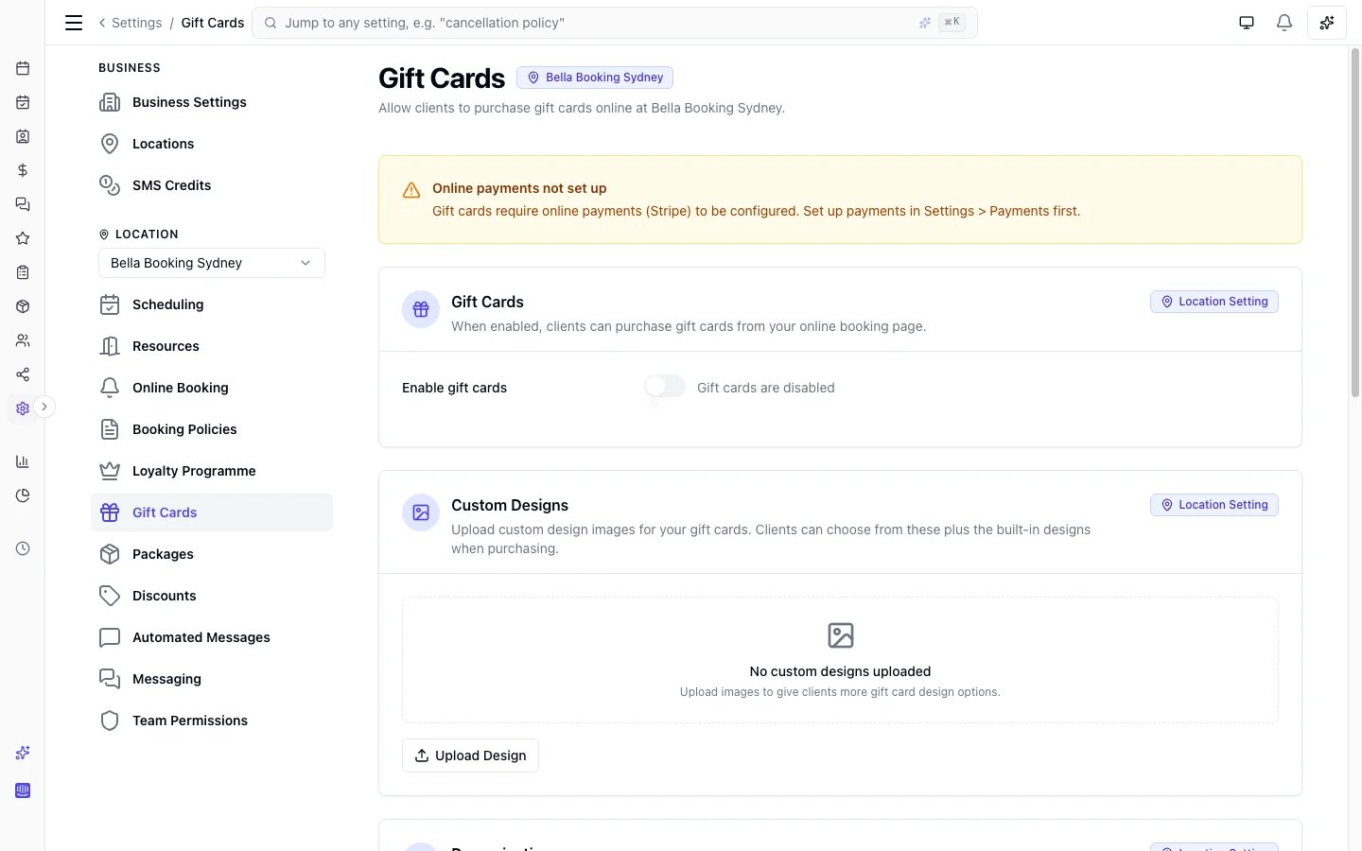Open the bar chart reports icon
Screen dimensions: 1362x851
23,461
